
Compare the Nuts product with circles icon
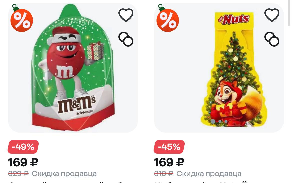coord(272,39)
